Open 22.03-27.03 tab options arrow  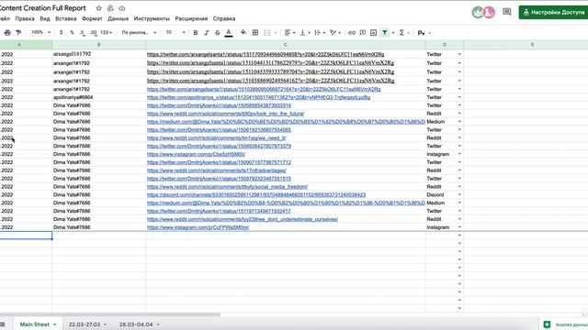click(x=105, y=324)
